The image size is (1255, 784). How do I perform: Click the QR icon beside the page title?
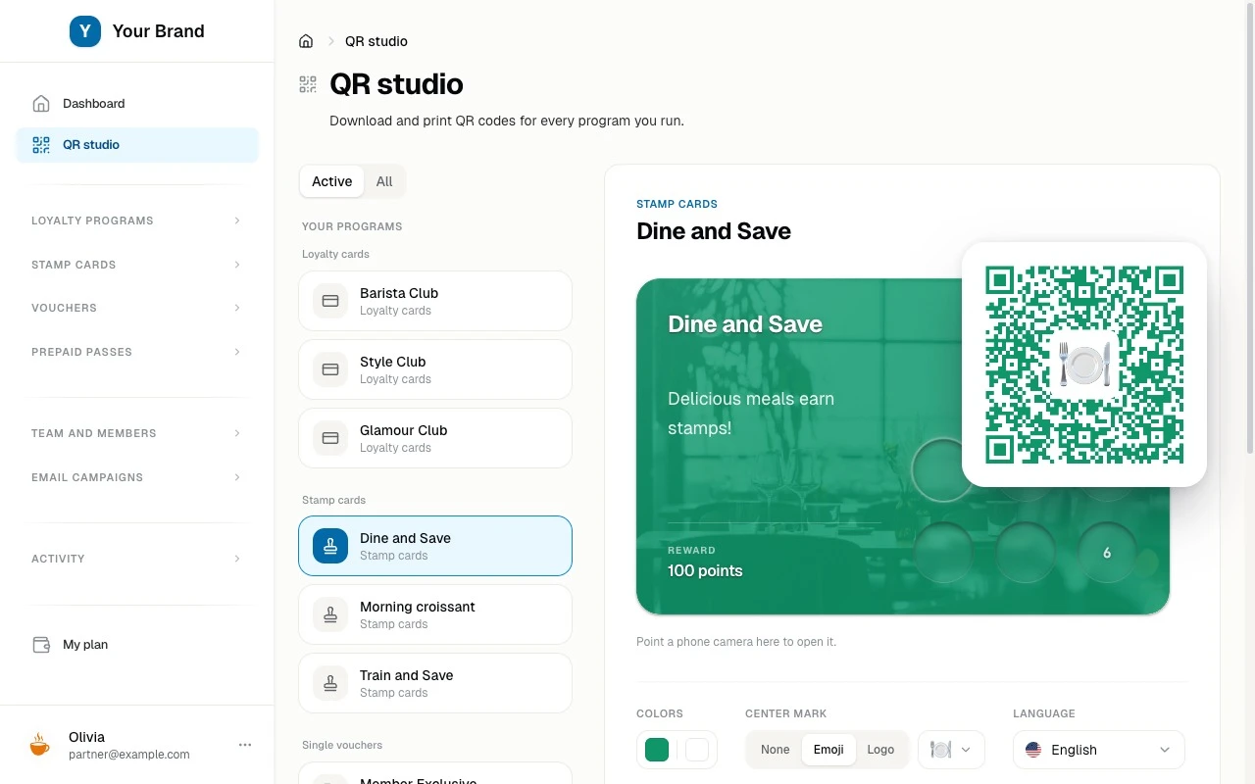[308, 84]
